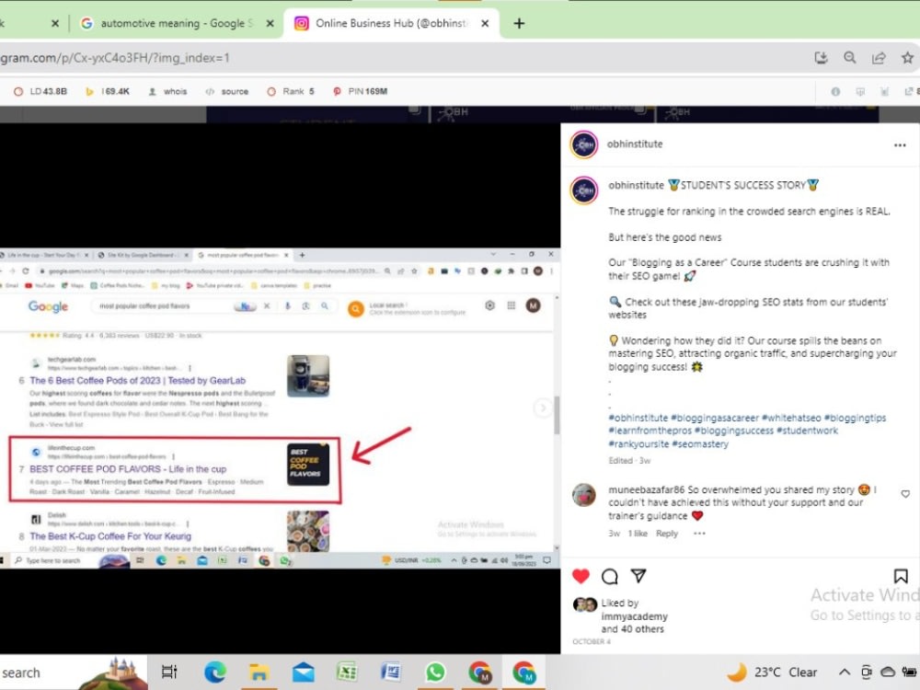Open the three-dot options menu beside obhinstitute header
This screenshot has height=690, width=920.
pos(900,145)
